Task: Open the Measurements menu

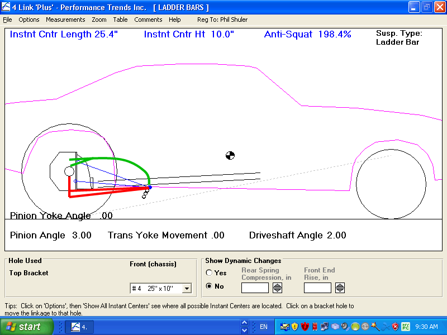Action: click(65, 20)
